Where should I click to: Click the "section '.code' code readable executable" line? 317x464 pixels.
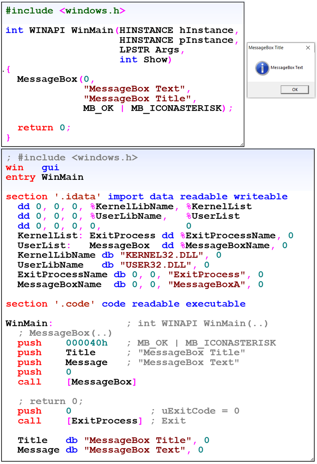point(126,304)
